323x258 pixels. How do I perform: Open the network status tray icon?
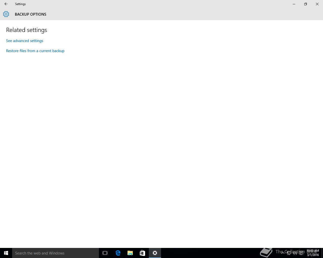(289, 253)
